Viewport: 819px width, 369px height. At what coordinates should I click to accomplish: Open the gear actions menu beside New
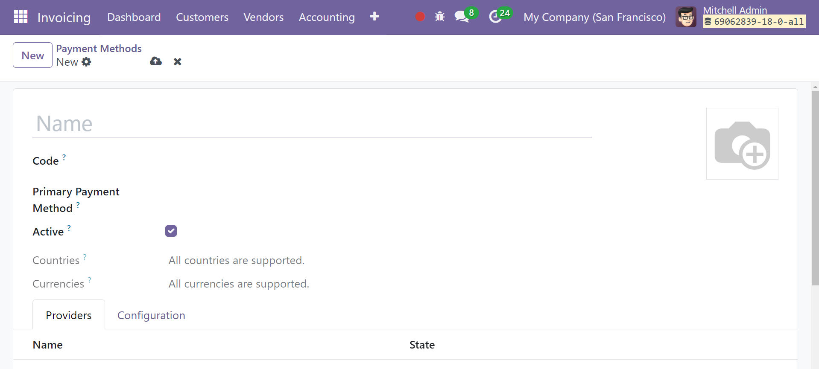point(86,62)
